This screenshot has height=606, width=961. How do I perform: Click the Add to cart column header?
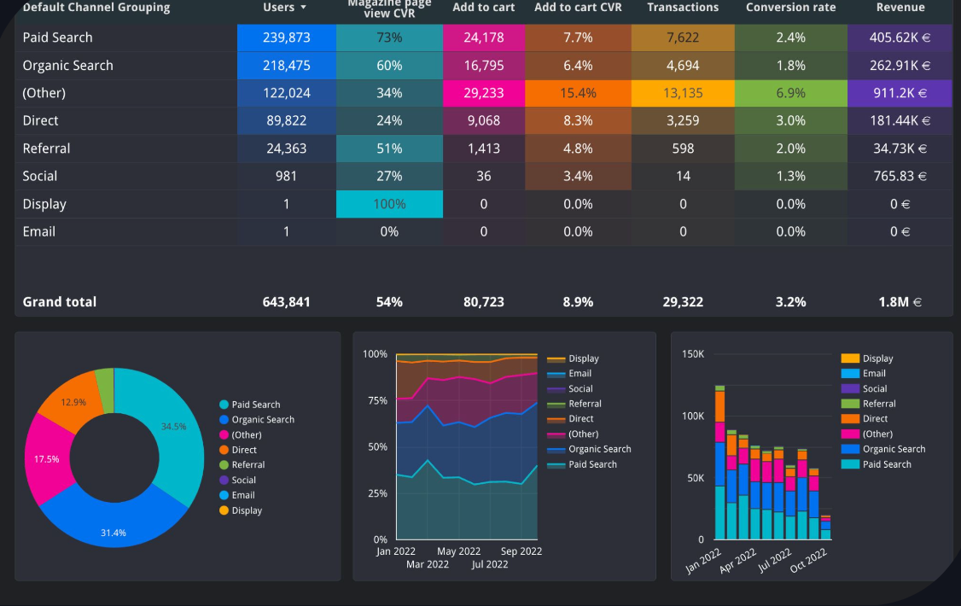(484, 8)
